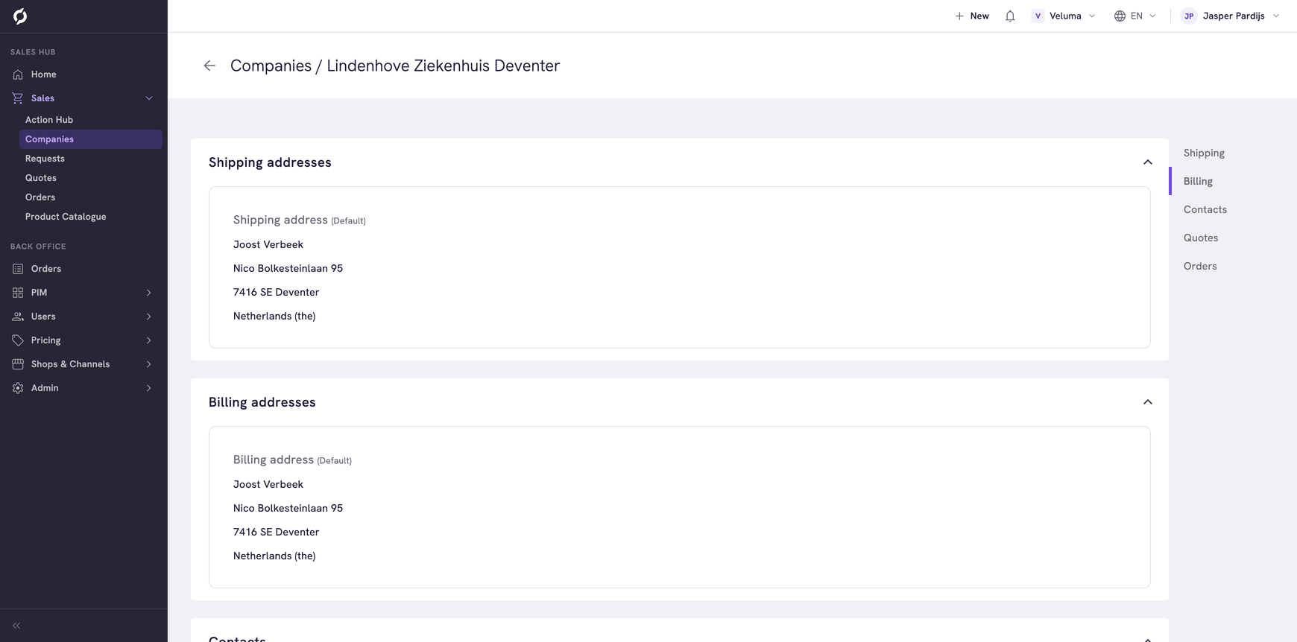The height and width of the screenshot is (642, 1297).
Task: Select Companies in the sidebar
Action: (91, 139)
